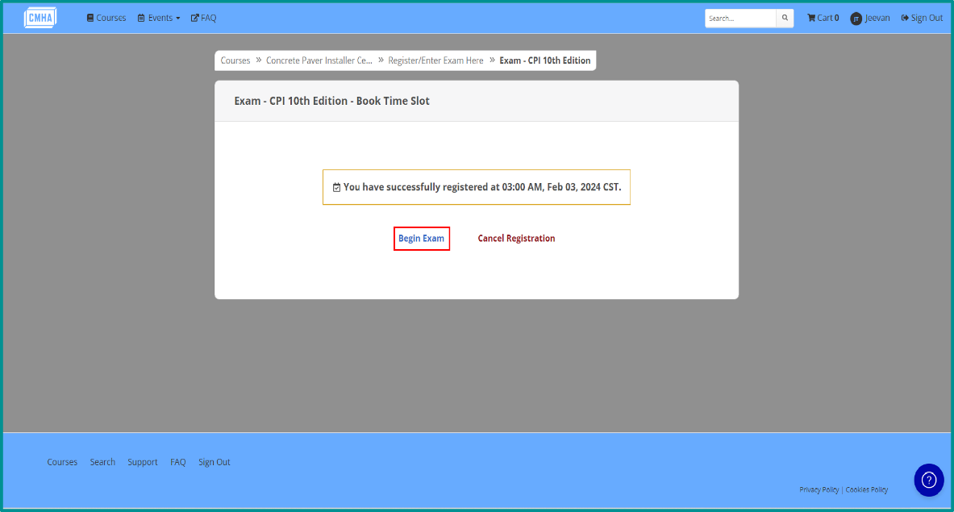
Task: Click the Jeevan user avatar
Action: pyautogui.click(x=856, y=19)
